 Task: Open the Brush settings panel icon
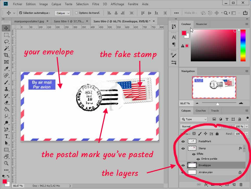174,55
